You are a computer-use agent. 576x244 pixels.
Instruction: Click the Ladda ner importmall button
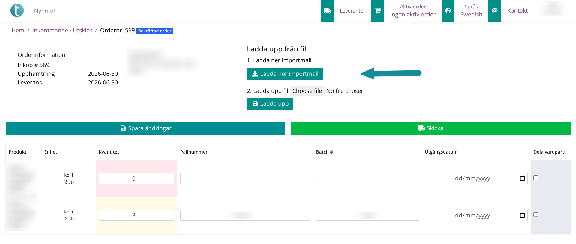[285, 74]
